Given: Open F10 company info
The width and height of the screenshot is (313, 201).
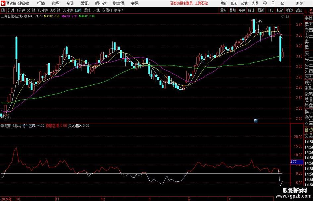Looking at the screenshot, I should (x=270, y=10).
